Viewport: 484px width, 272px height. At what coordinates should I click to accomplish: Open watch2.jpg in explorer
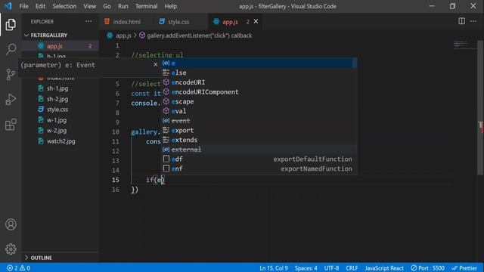60,141
